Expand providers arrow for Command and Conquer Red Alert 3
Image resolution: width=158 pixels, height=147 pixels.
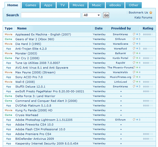pos(121,101)
